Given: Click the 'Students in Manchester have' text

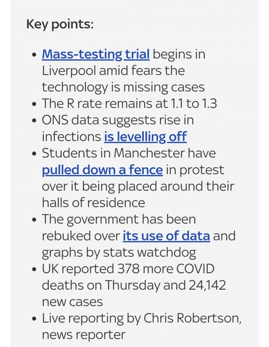Looking at the screenshot, I should pos(129,153).
